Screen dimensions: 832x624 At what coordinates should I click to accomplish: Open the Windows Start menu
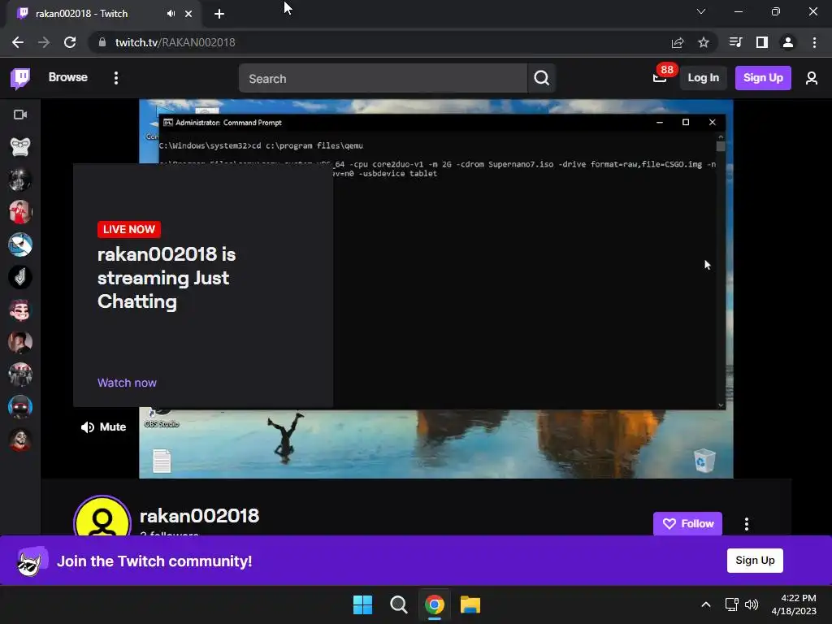tap(363, 604)
